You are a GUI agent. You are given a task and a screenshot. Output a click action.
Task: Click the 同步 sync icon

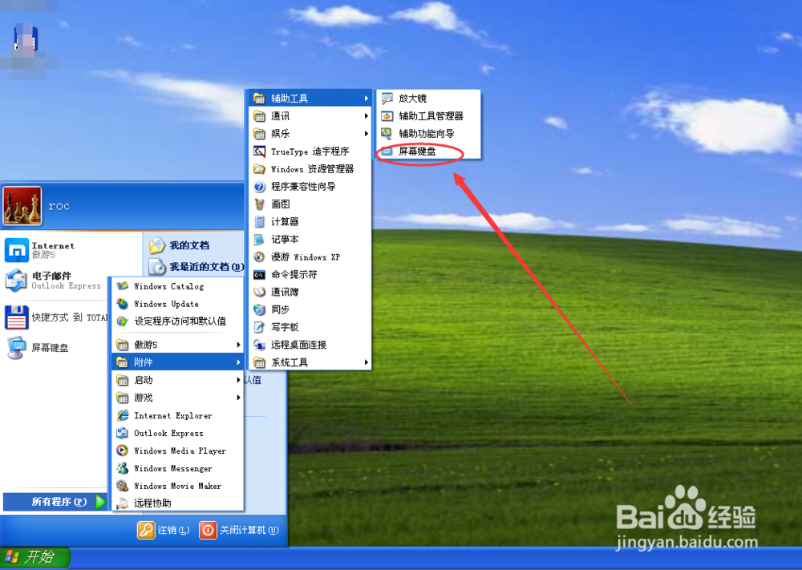click(259, 309)
